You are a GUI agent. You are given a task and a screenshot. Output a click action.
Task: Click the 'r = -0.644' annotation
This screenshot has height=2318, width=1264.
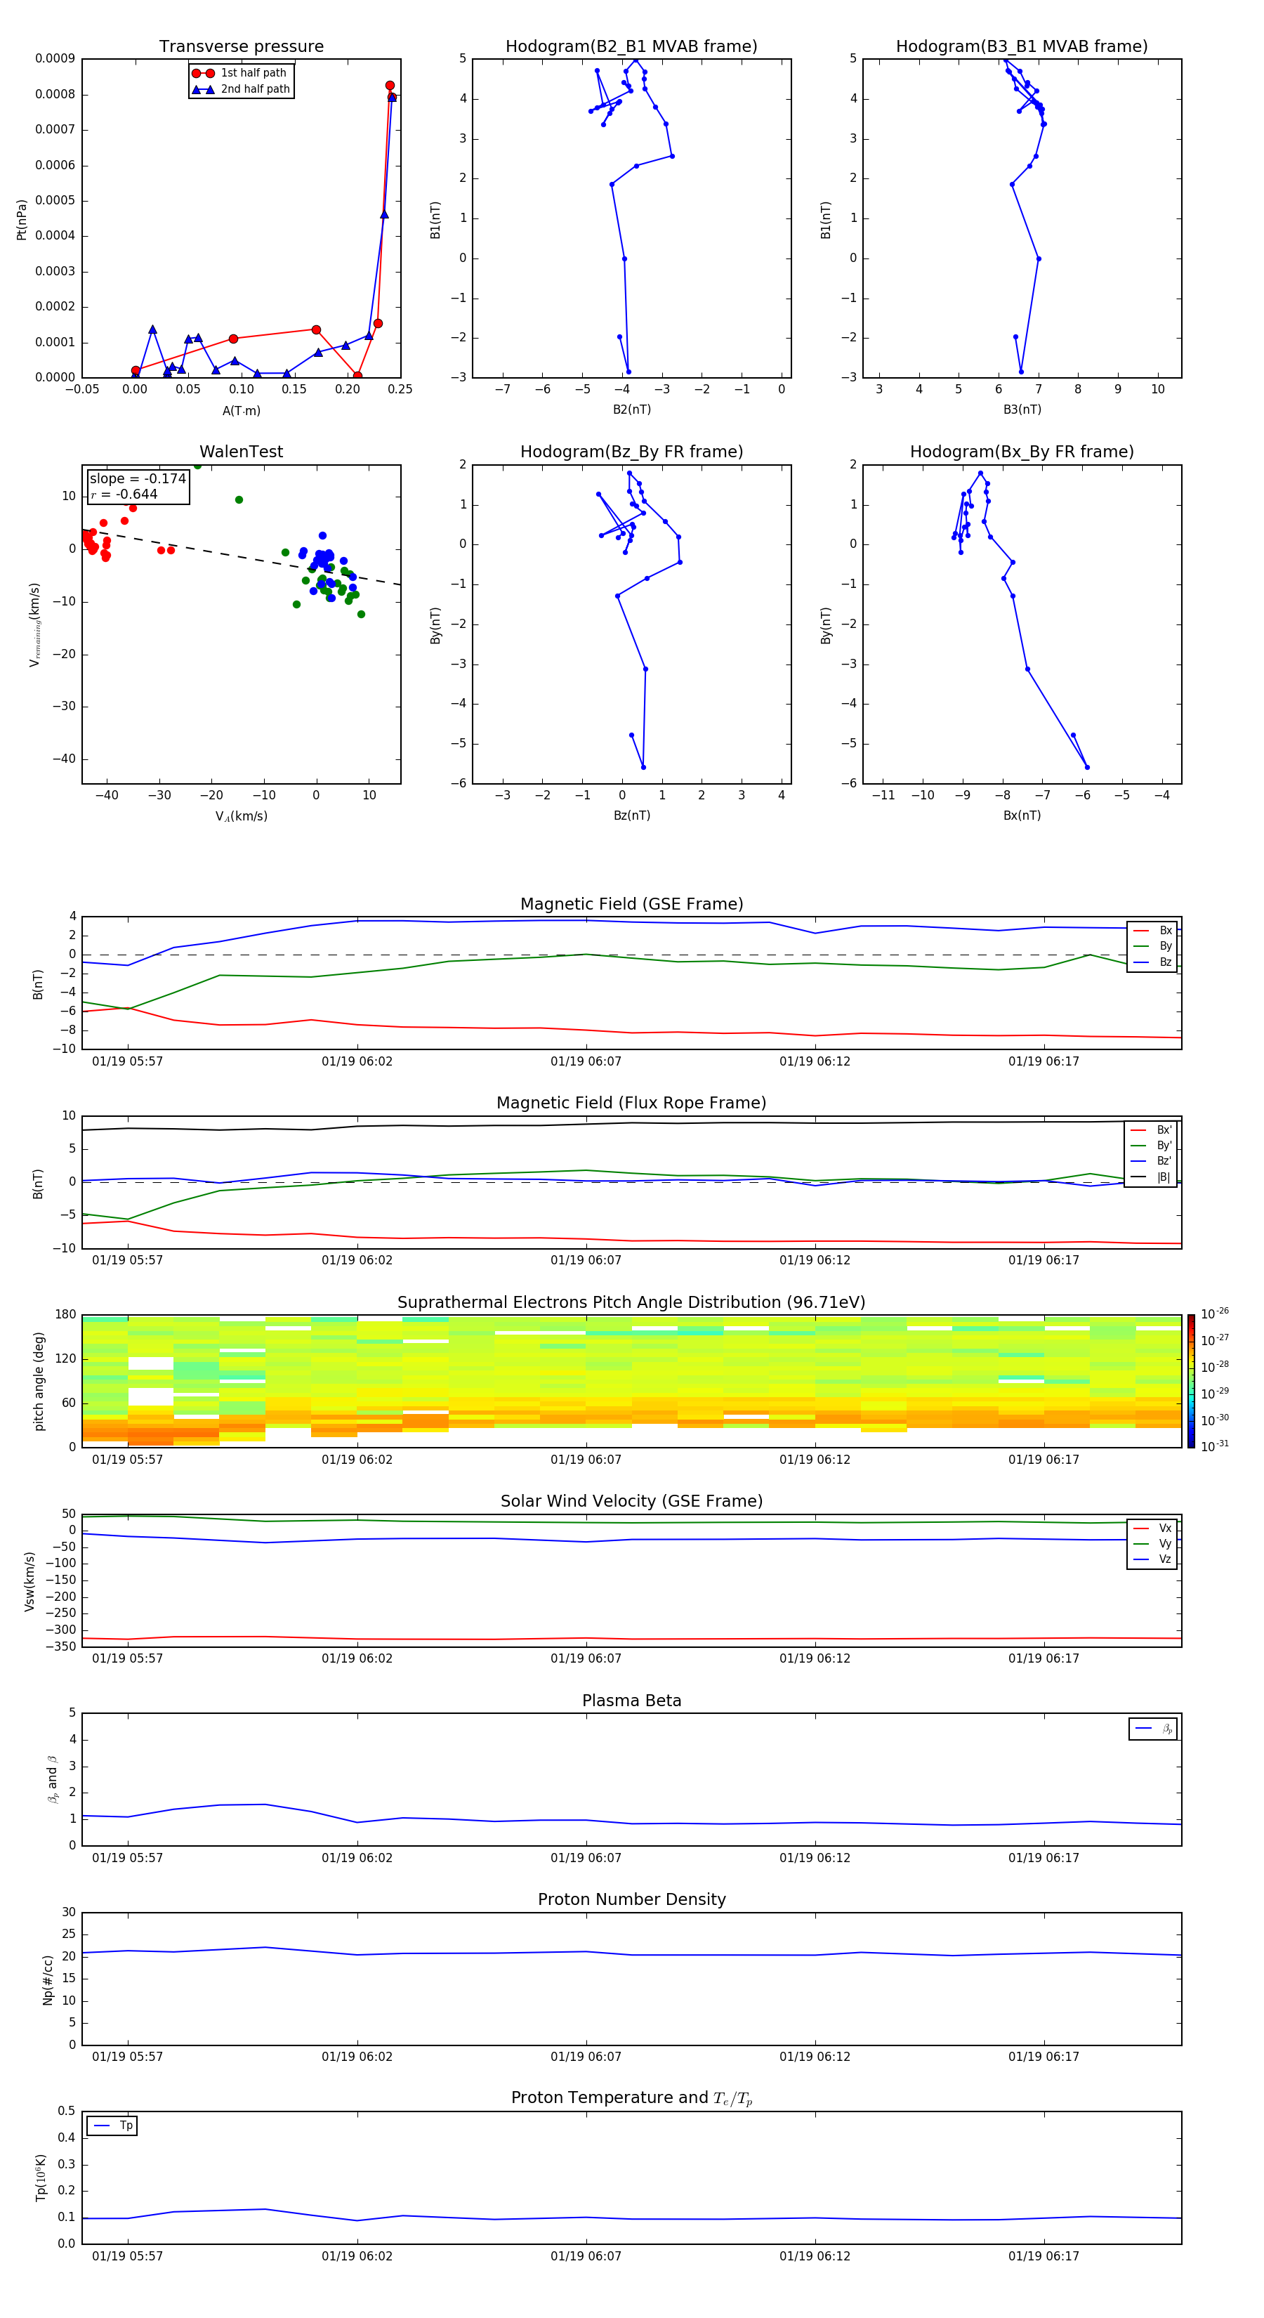tap(124, 494)
